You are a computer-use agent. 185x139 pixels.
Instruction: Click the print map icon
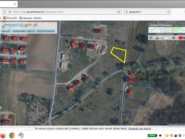click(x=157, y=38)
